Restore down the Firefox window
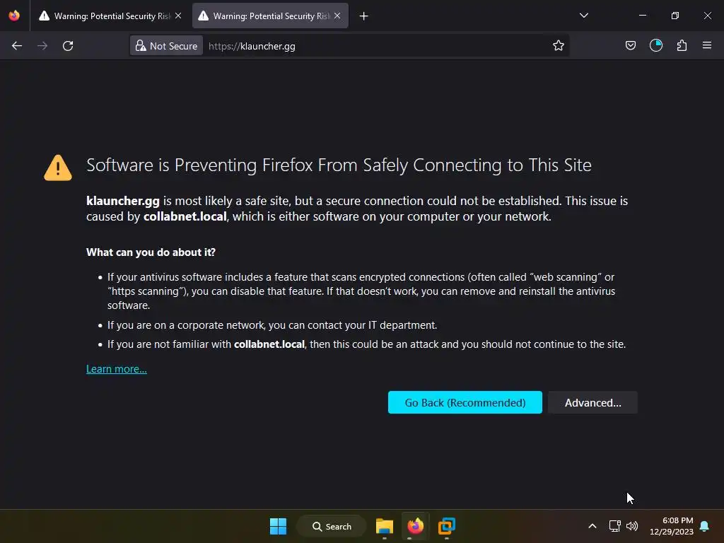The image size is (724, 543). 675,16
